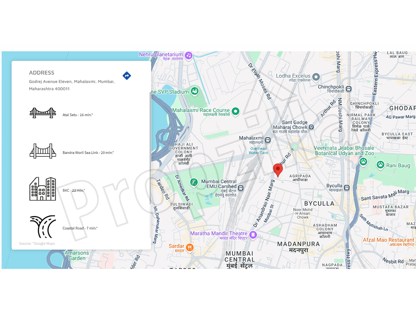
Task: Click the Source Google Maps note
Action: tap(37, 243)
